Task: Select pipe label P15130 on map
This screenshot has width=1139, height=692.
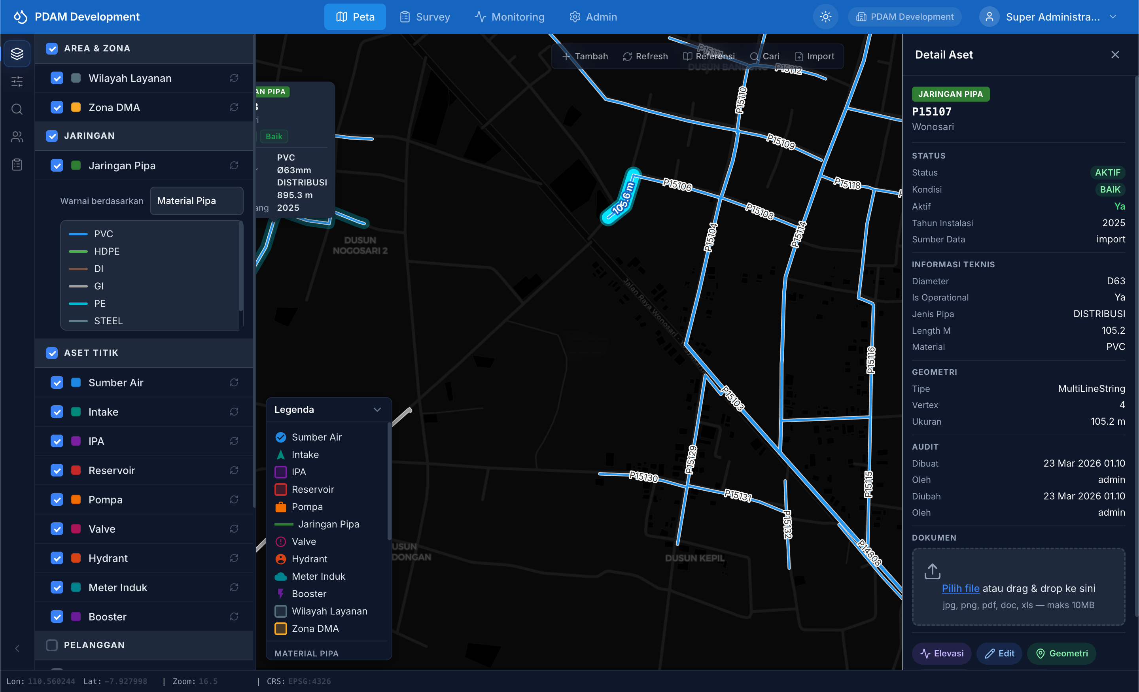Action: click(x=643, y=476)
